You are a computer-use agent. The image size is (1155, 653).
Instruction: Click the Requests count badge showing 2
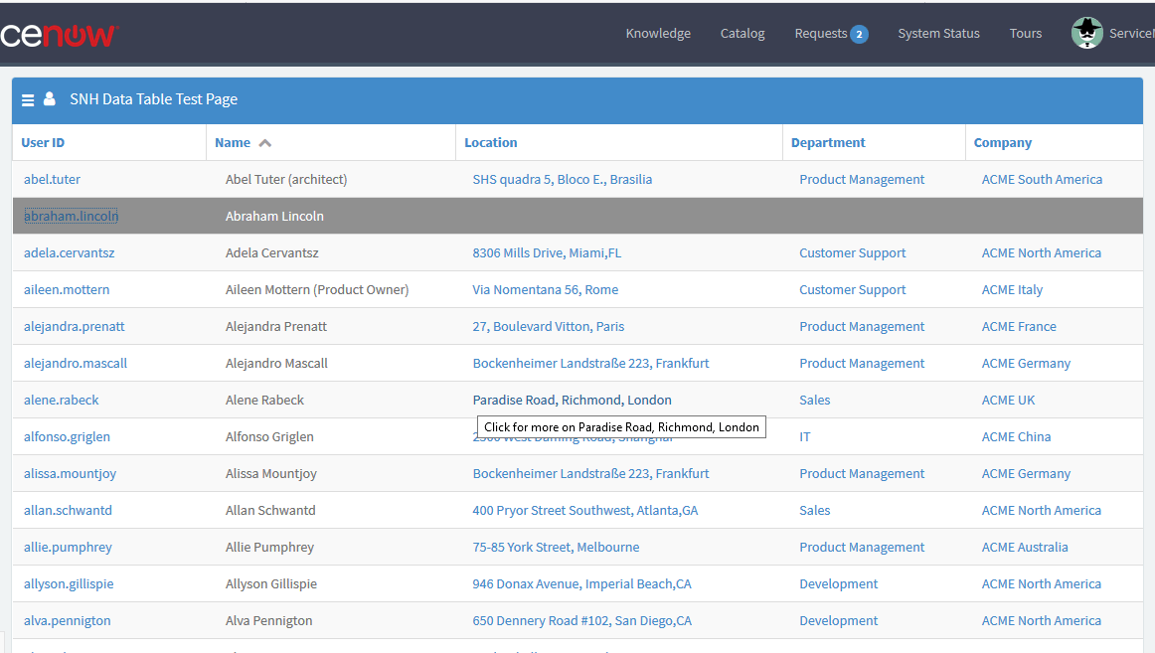click(859, 34)
